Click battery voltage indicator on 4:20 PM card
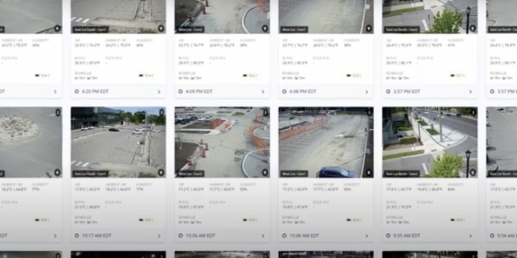517x258 pixels. tap(146, 76)
